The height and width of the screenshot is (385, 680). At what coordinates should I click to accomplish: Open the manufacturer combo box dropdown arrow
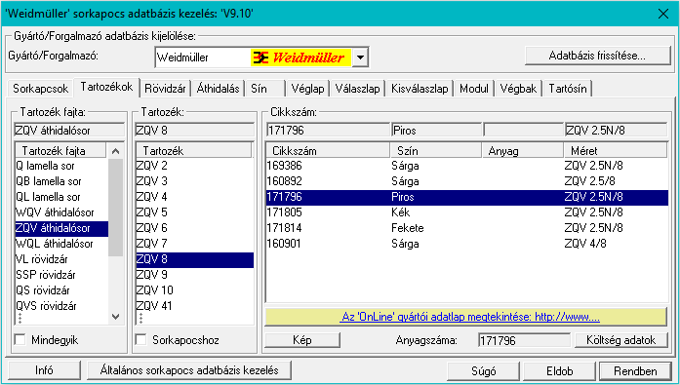click(x=360, y=58)
